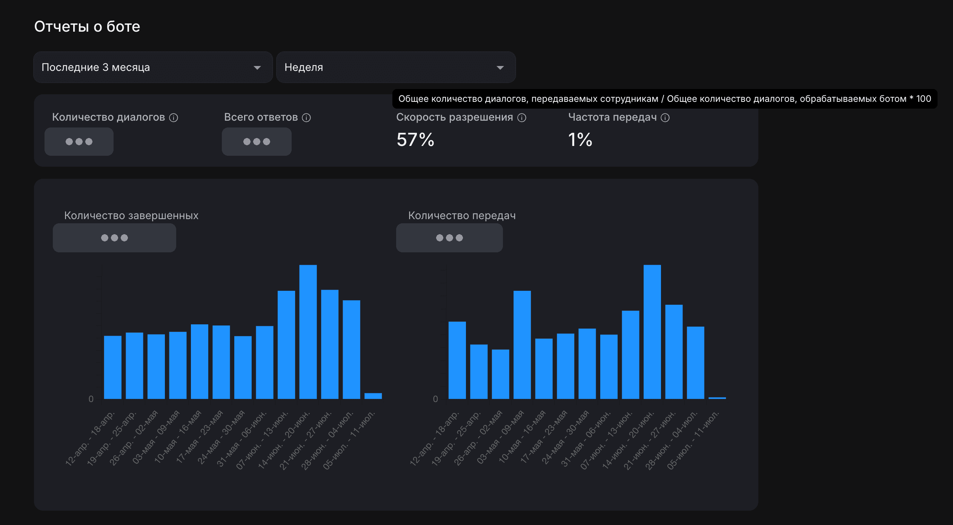The height and width of the screenshot is (525, 953).
Task: Click the 10-мая - 16-мая bar in completed chart
Action: point(200,362)
